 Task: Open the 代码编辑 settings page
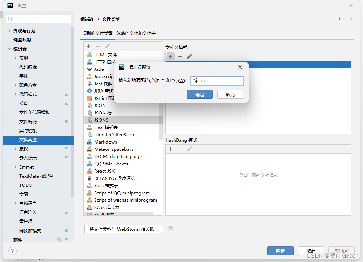tap(28, 67)
